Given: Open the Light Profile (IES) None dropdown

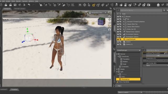Looking at the screenshot, I should (155, 66).
